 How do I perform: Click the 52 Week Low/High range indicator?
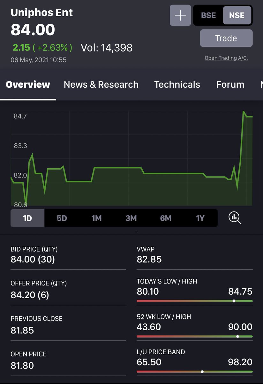click(237, 336)
